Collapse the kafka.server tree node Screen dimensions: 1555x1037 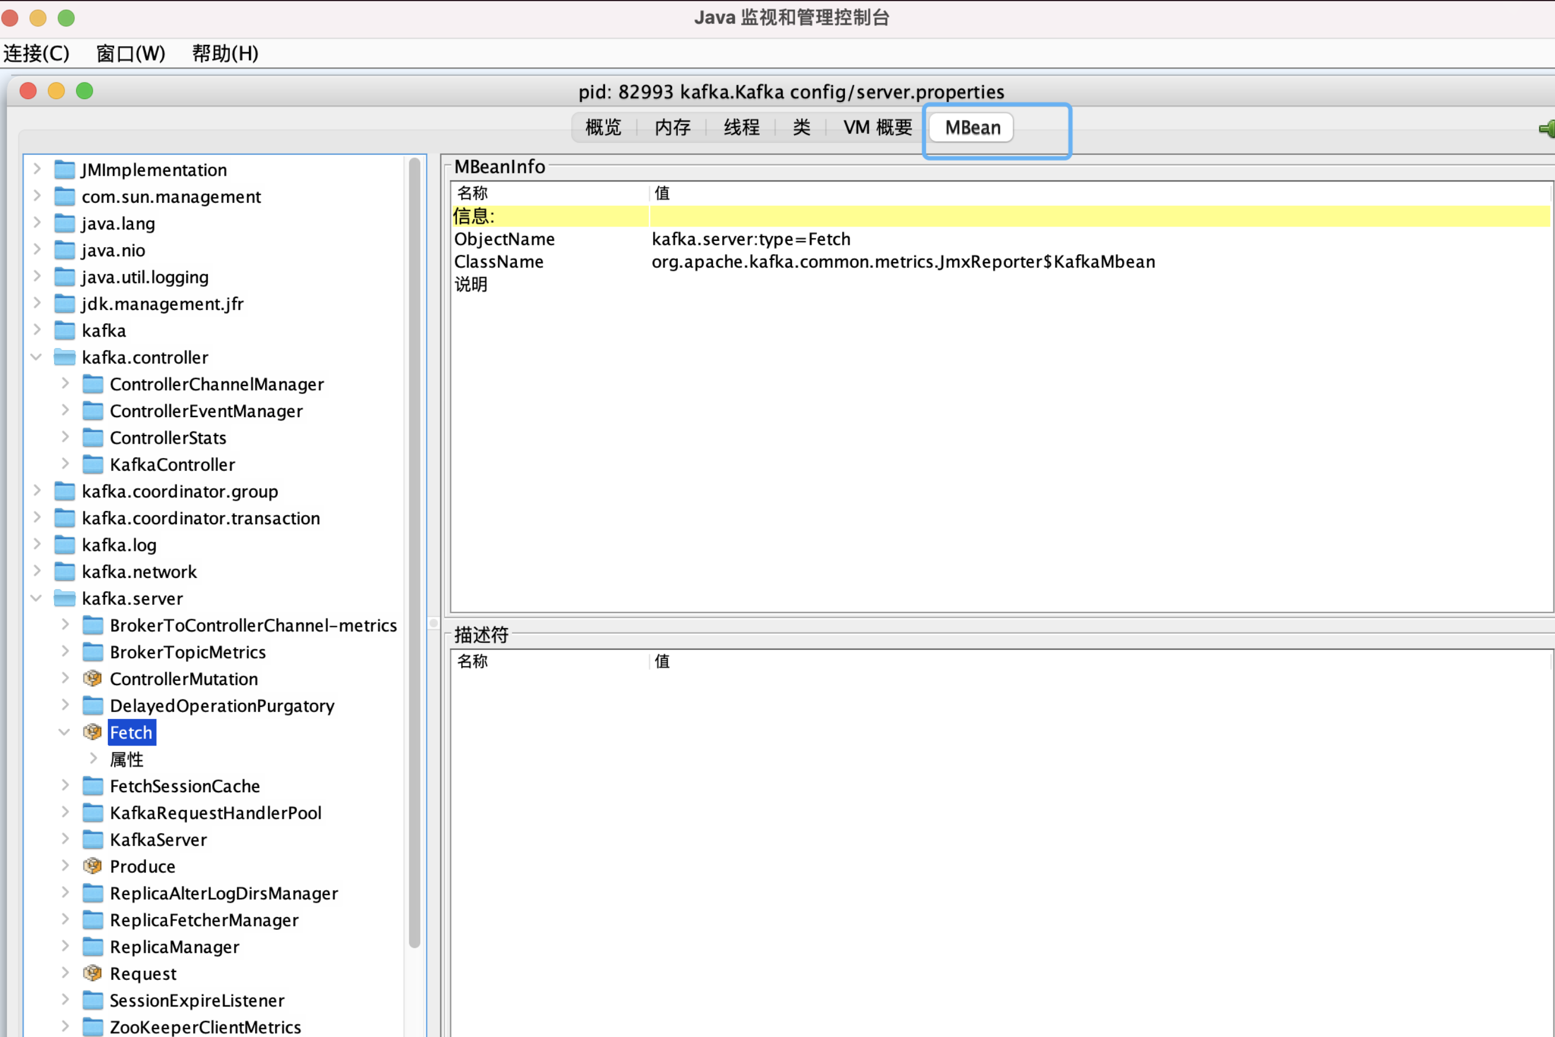pos(36,598)
